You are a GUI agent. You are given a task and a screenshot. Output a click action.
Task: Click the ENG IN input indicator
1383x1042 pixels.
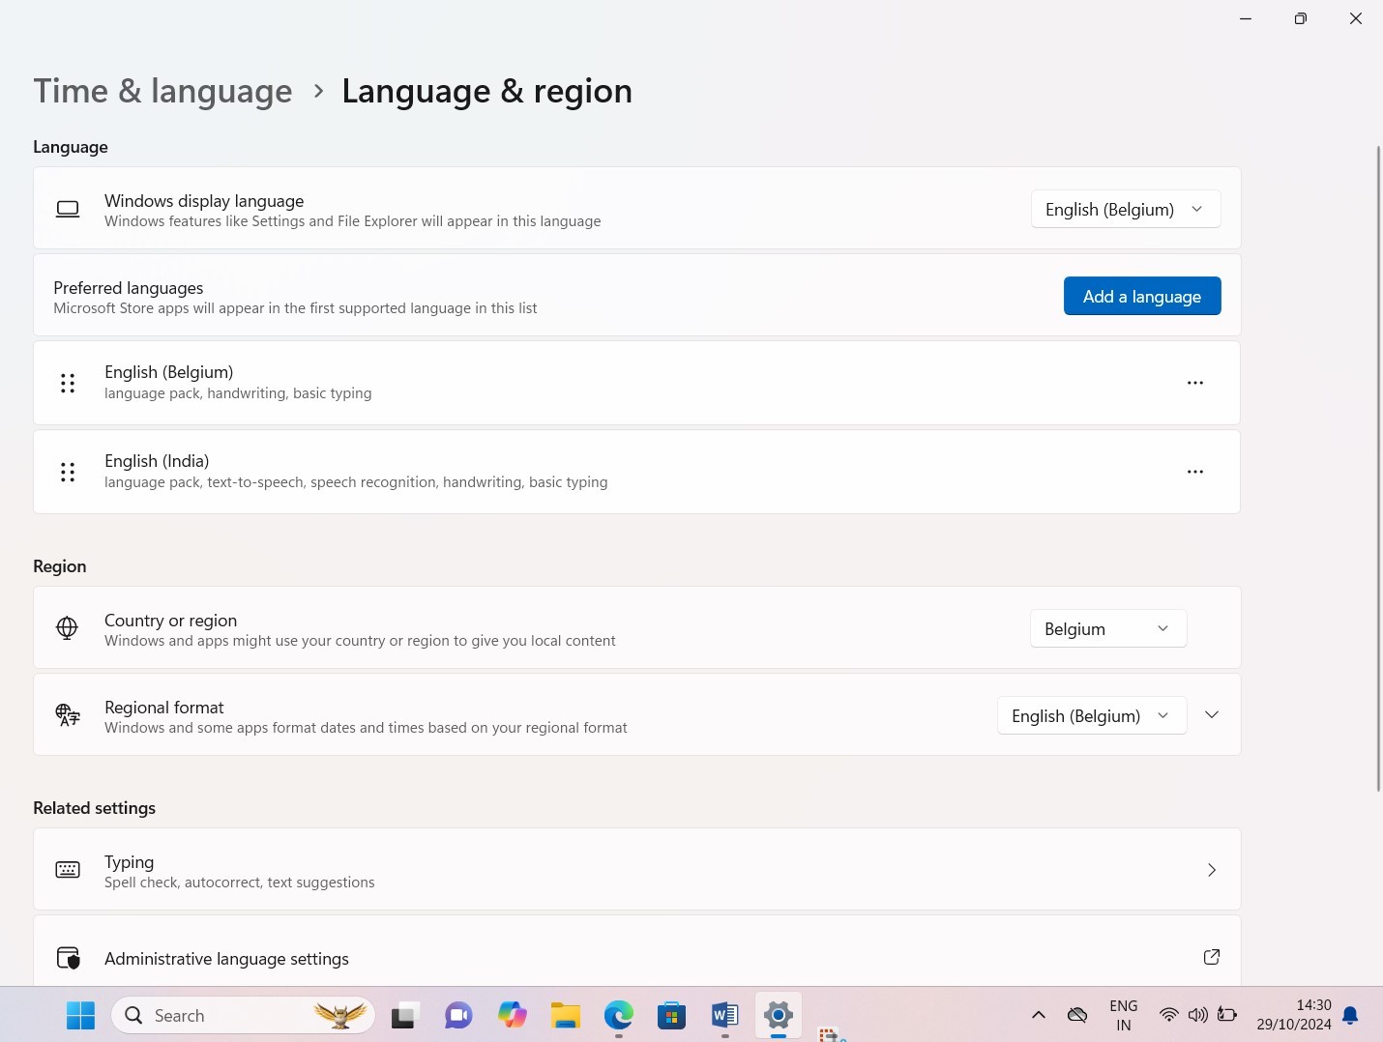click(x=1123, y=1015)
